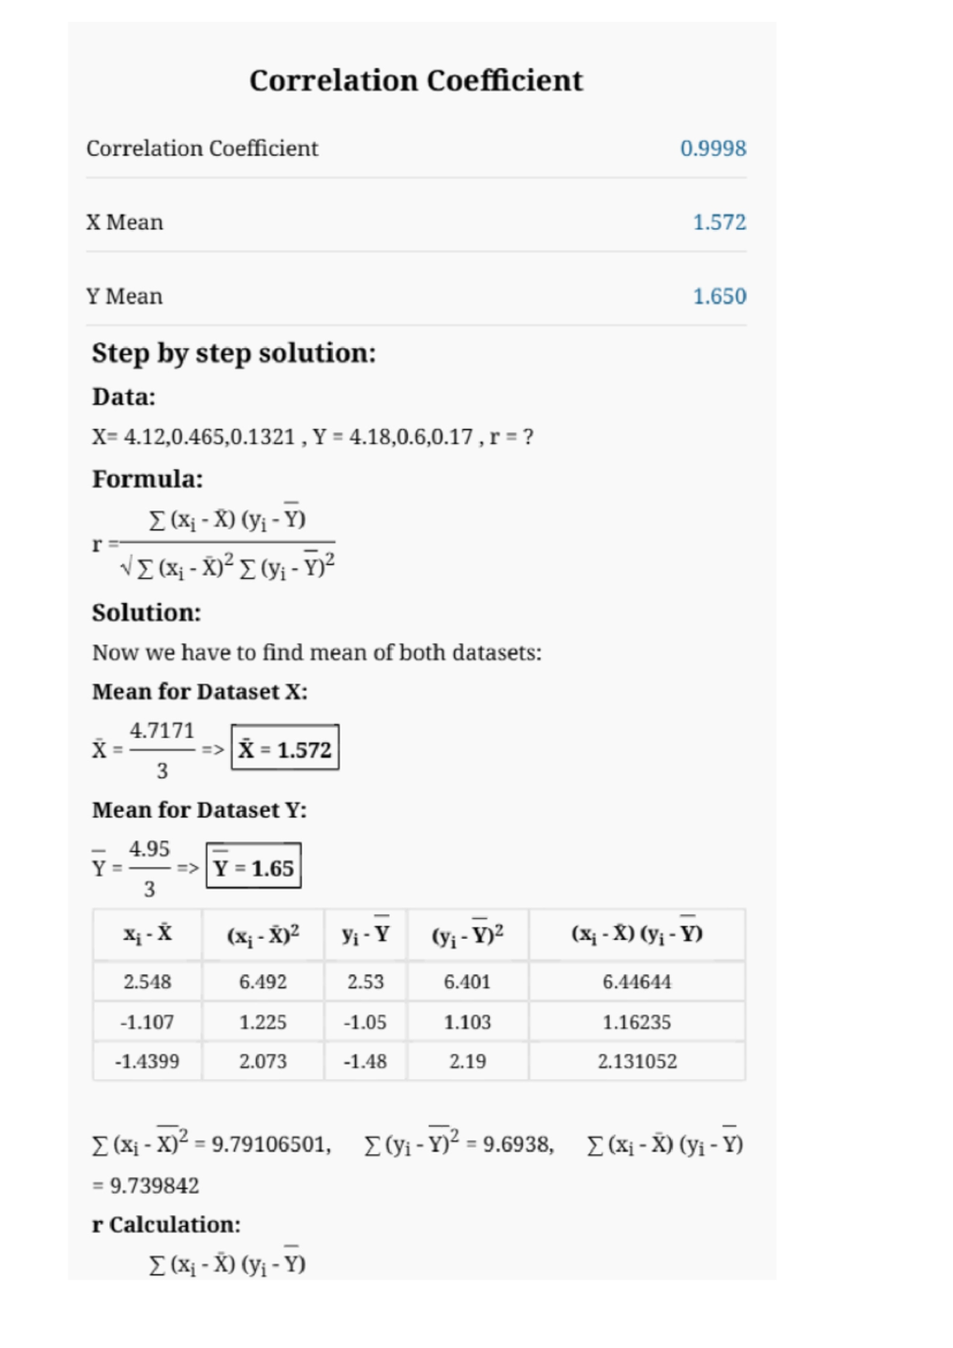953x1348 pixels.
Task: Click the Y Mean value 1.650
Action: 719,296
